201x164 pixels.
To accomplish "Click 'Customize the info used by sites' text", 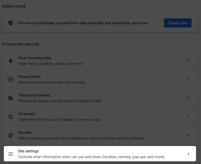I will pyautogui.click(x=59, y=120).
